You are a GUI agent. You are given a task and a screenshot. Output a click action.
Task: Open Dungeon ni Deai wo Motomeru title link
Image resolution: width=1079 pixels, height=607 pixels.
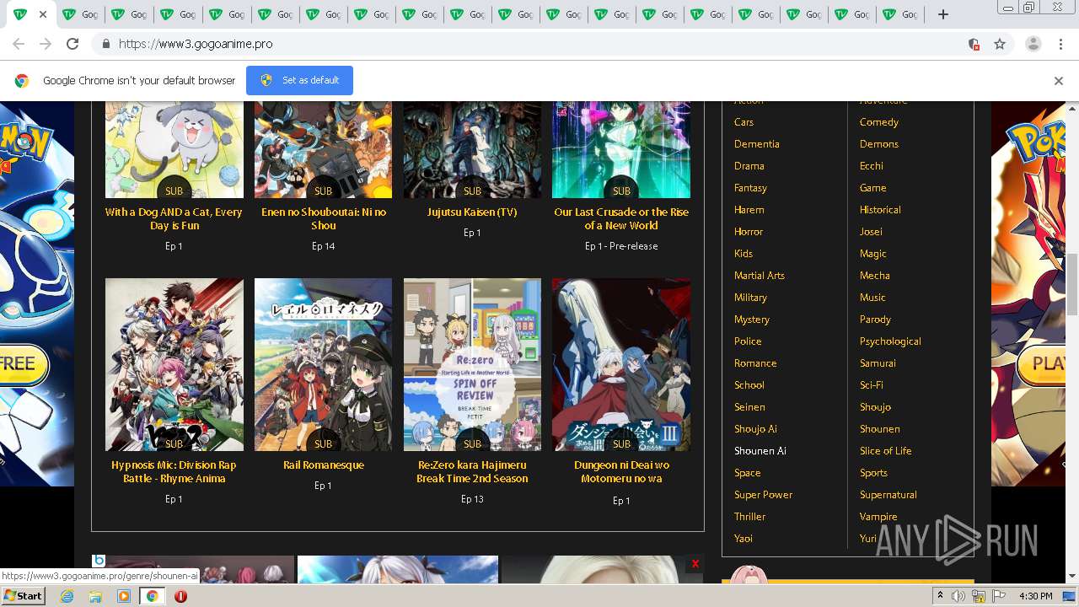621,472
